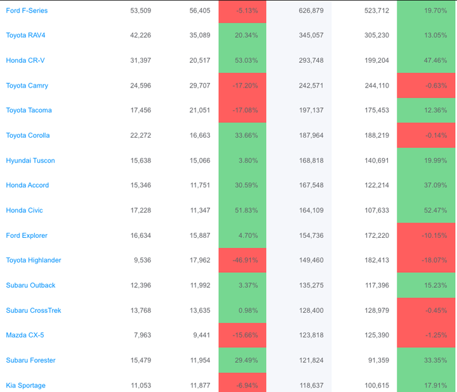Click the 19.99% cell
This screenshot has width=457, height=392.
[426, 160]
